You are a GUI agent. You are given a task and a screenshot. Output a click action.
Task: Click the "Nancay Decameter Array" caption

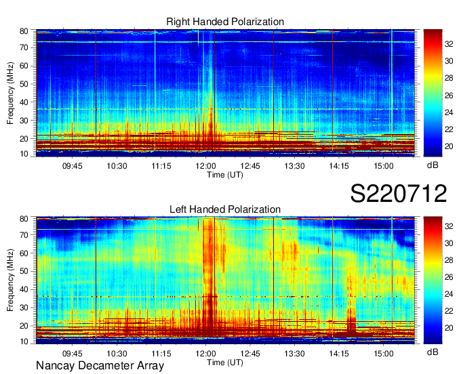coord(100,366)
